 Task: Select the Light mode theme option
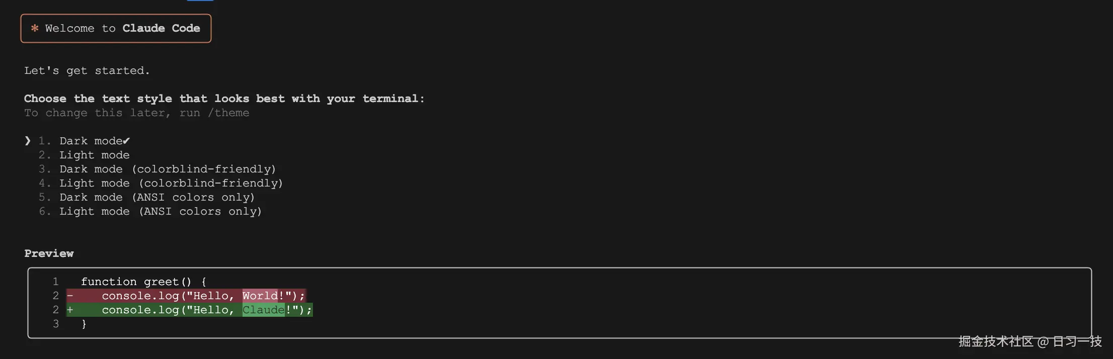pyautogui.click(x=95, y=155)
